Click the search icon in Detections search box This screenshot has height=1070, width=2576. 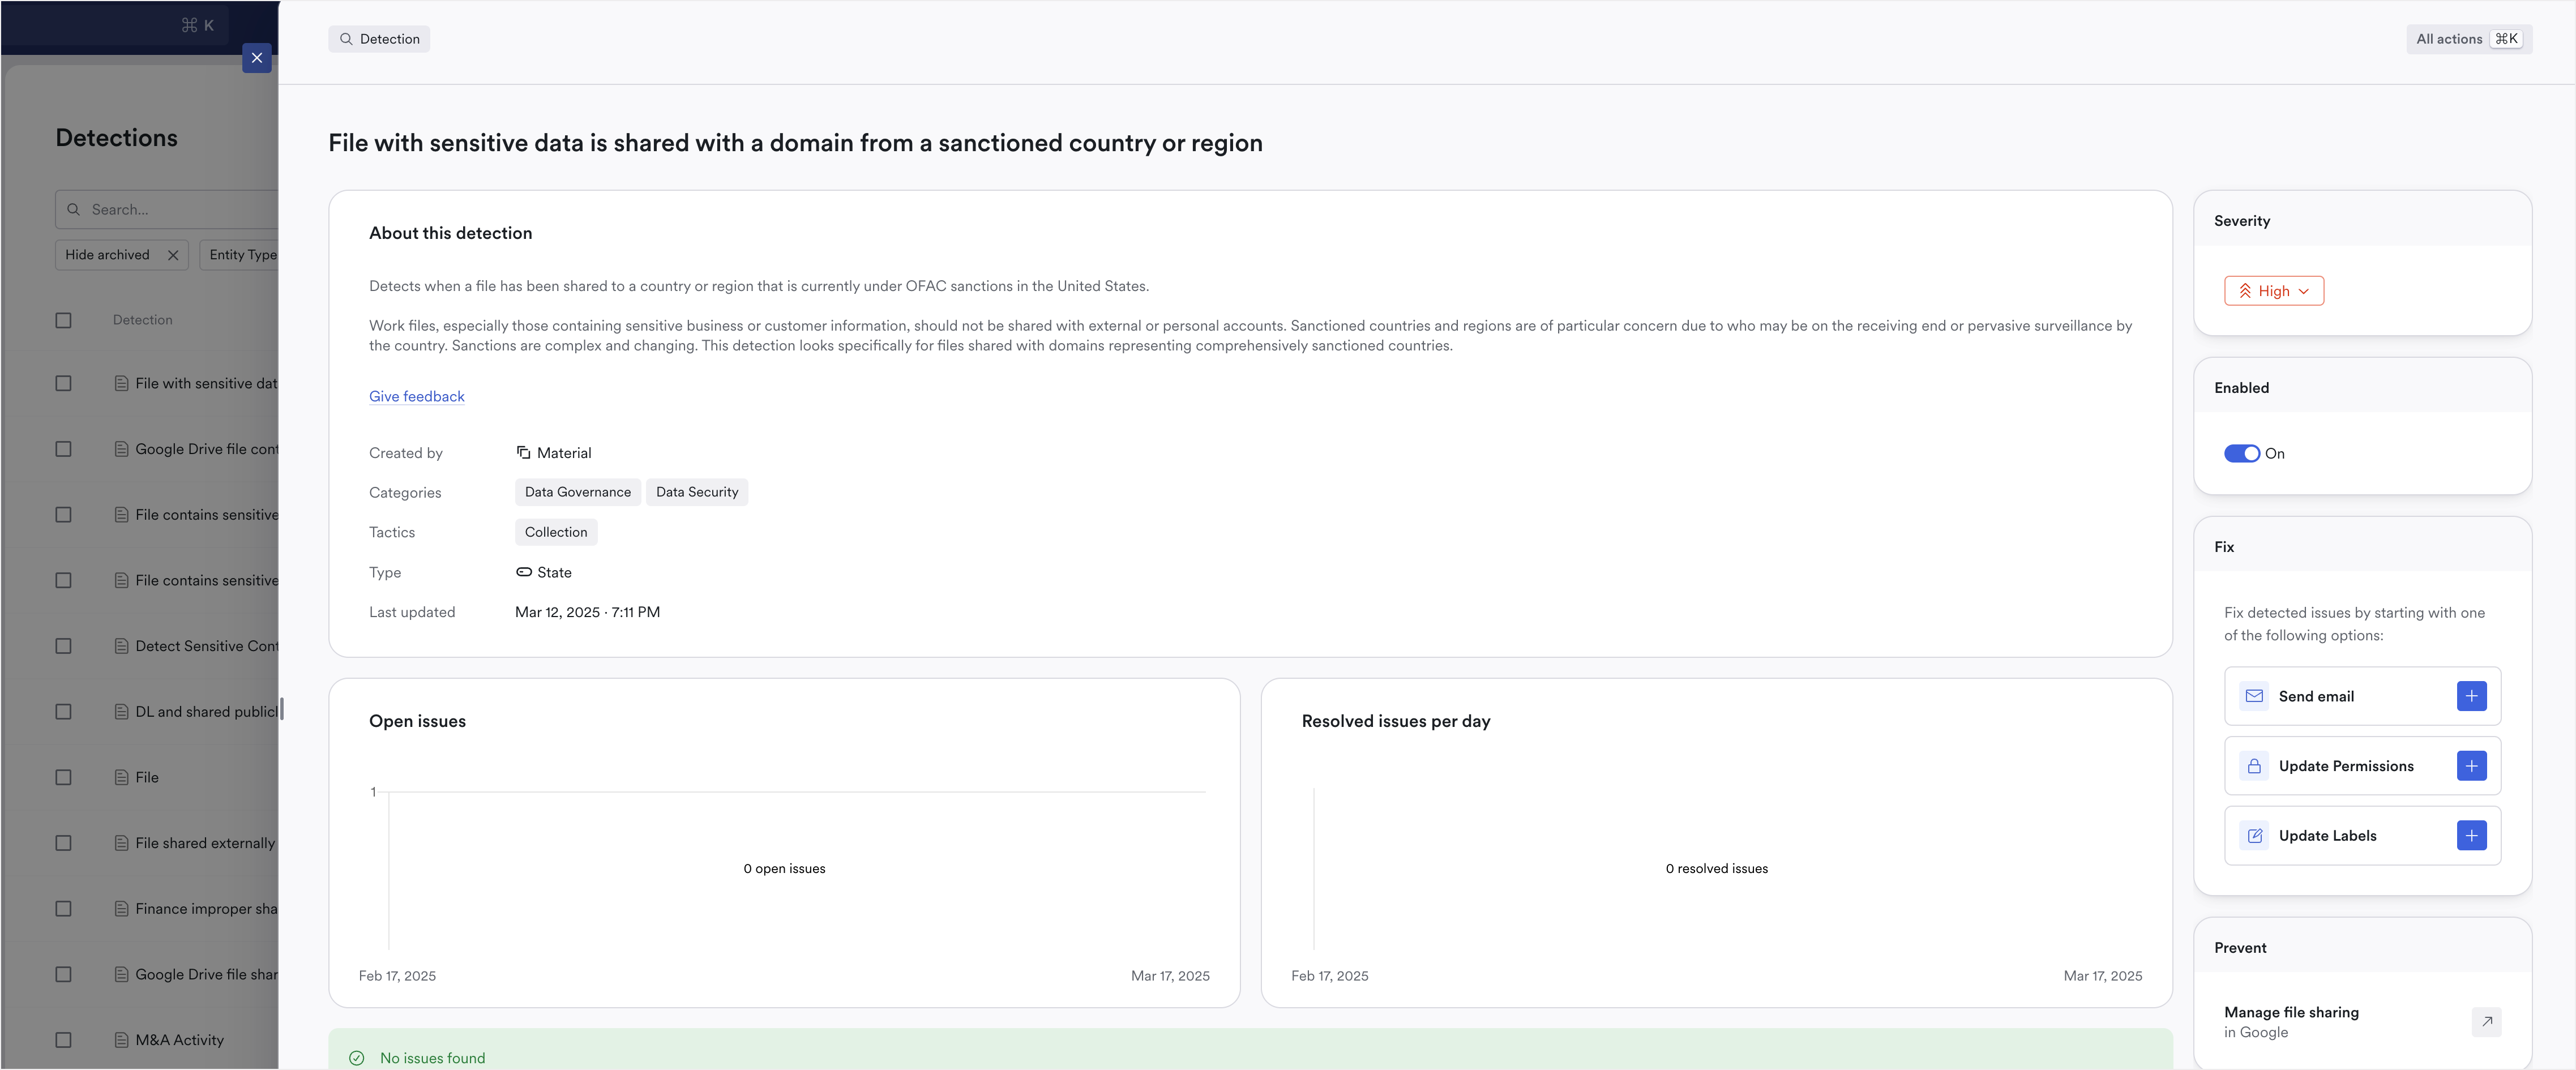pos(73,210)
